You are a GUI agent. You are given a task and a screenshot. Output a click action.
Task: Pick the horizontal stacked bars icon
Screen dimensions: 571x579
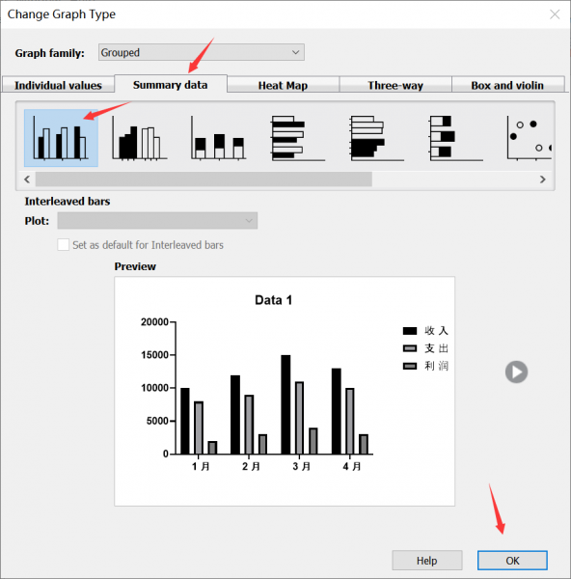click(x=455, y=138)
